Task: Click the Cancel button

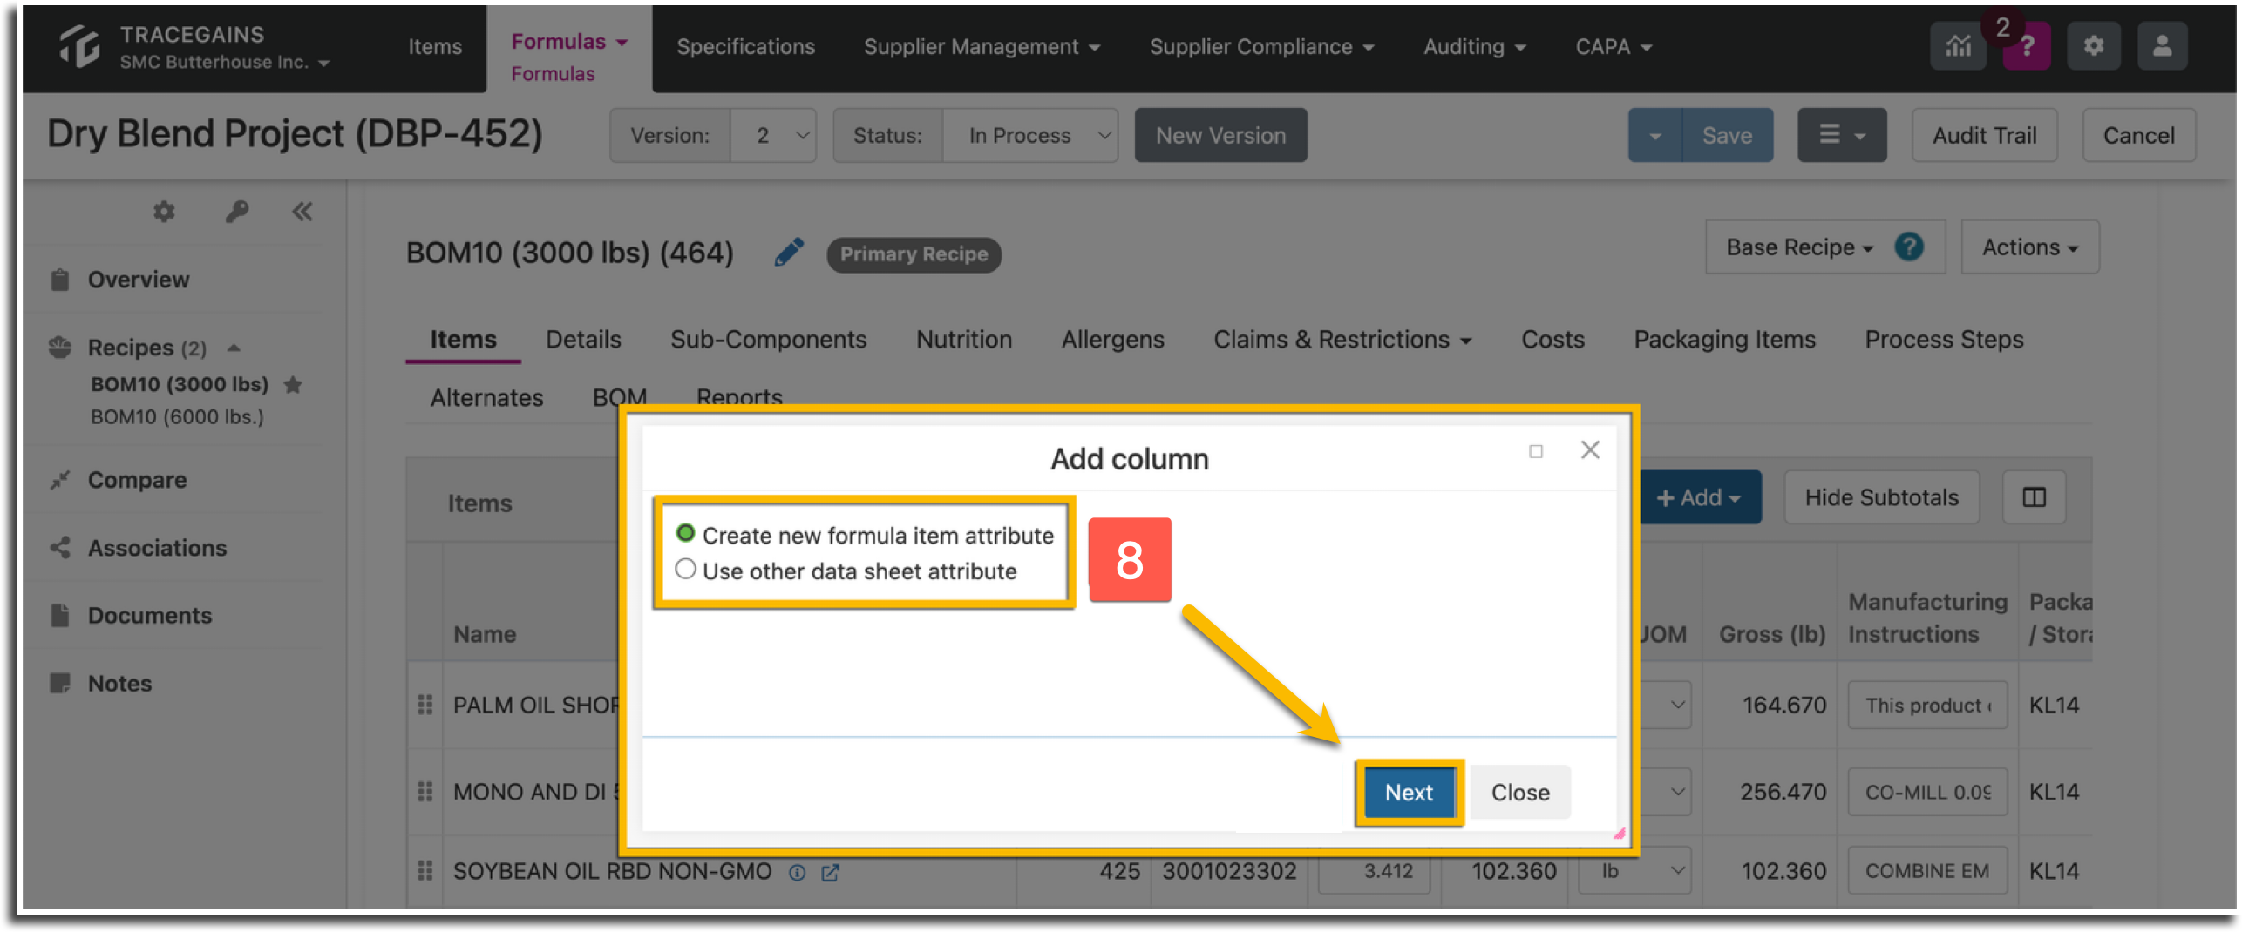Action: [x=2138, y=135]
